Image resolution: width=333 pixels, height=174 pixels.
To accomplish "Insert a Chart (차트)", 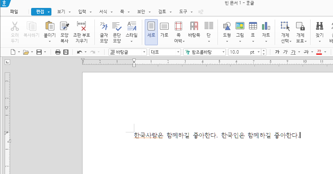I will [266, 26].
